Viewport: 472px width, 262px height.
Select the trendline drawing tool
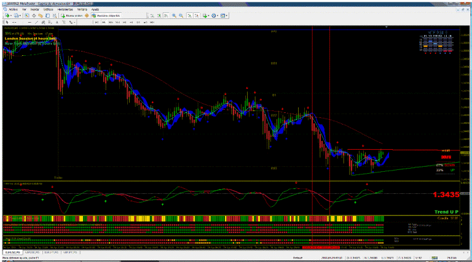(x=36, y=23)
